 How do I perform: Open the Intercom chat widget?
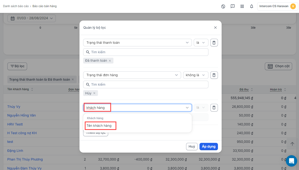pyautogui.click(x=291, y=161)
